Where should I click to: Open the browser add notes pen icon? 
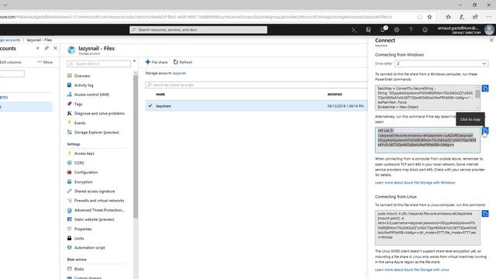462,17
